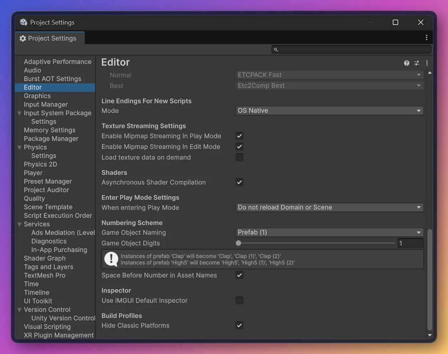Viewport: 448px width, 354px height.
Task: Collapse the Version Control group arrow
Action: (20, 310)
